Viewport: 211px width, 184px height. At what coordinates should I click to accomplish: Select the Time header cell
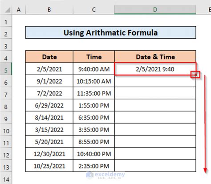tap(94, 57)
